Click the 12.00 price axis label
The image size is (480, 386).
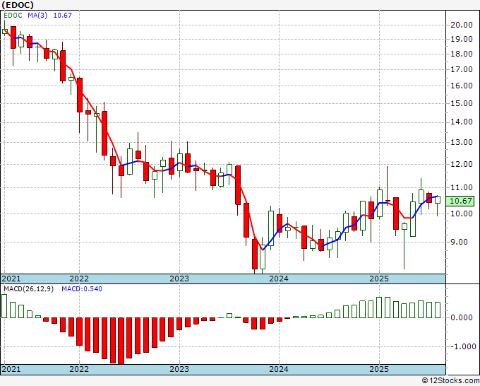point(462,164)
